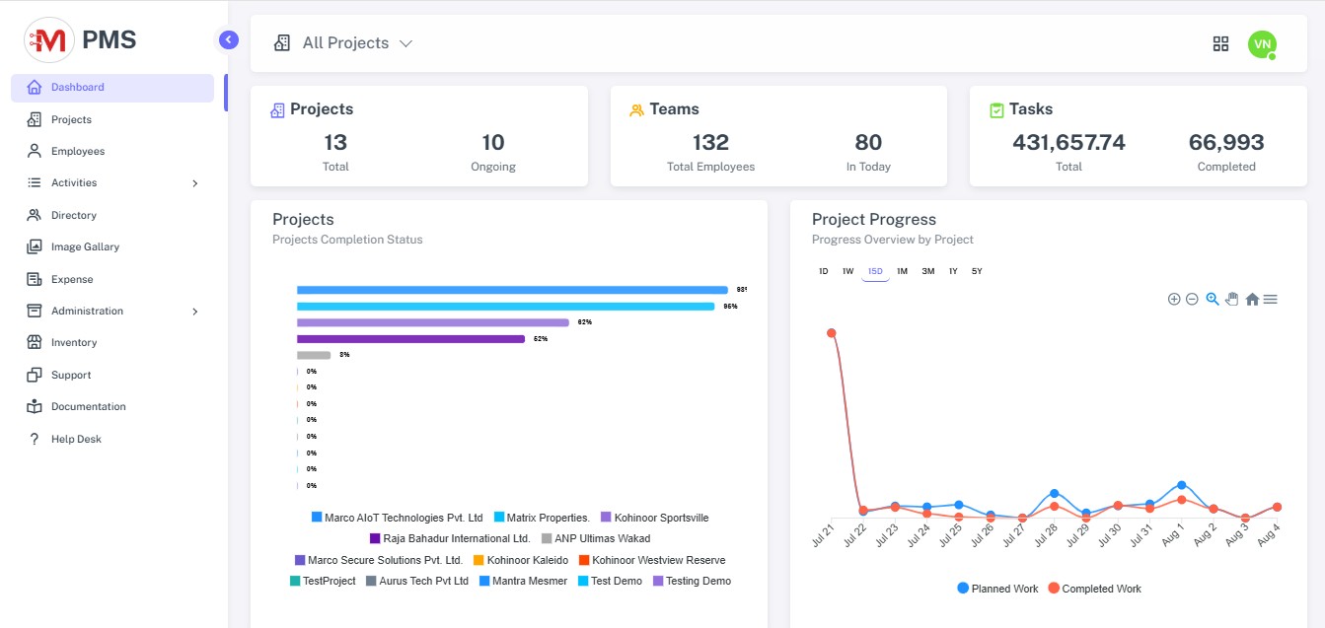
Task: Collapse sidebar with purple arrow button
Action: (229, 39)
